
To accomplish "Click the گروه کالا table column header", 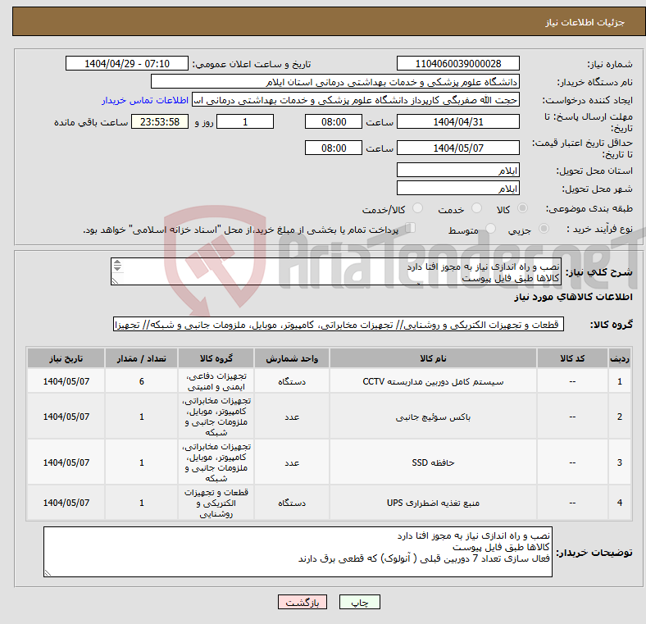I will pos(216,358).
